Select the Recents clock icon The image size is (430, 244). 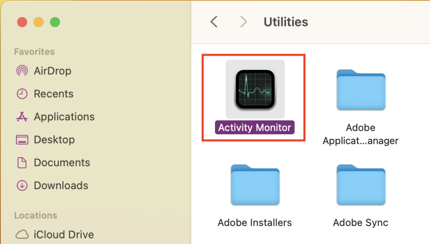pyautogui.click(x=22, y=94)
